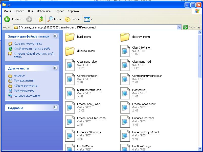
Task: Open Поиск search magnifier
Action: [x=50, y=19]
